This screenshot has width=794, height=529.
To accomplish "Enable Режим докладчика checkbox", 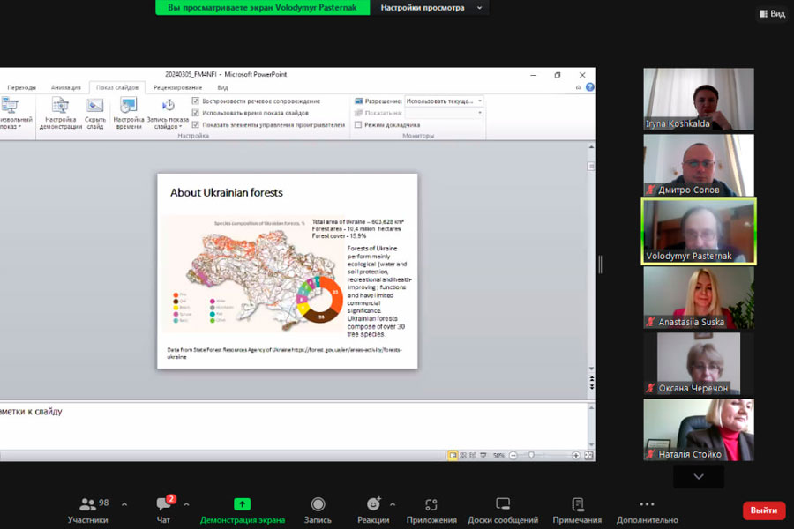I will pyautogui.click(x=358, y=125).
